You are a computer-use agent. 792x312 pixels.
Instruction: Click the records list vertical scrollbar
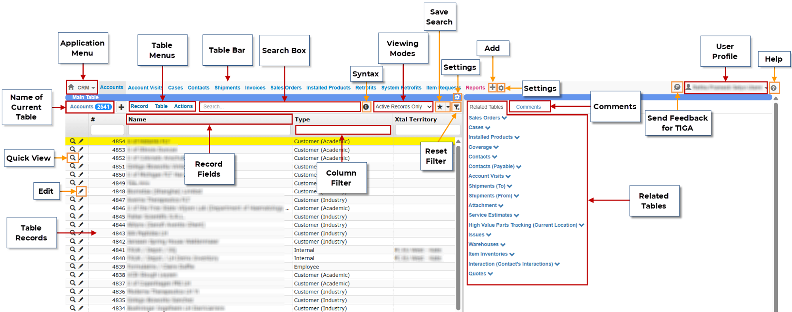coord(458,225)
